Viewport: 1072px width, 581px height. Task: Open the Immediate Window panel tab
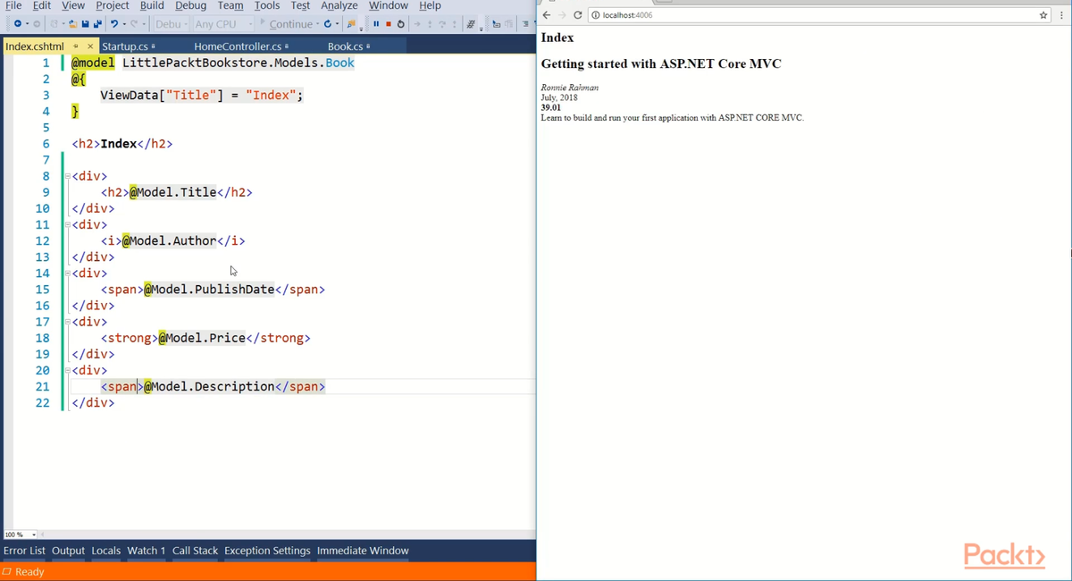(363, 551)
